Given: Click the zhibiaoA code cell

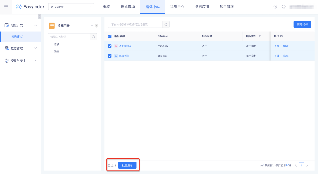Looking at the screenshot, I should click(163, 46).
